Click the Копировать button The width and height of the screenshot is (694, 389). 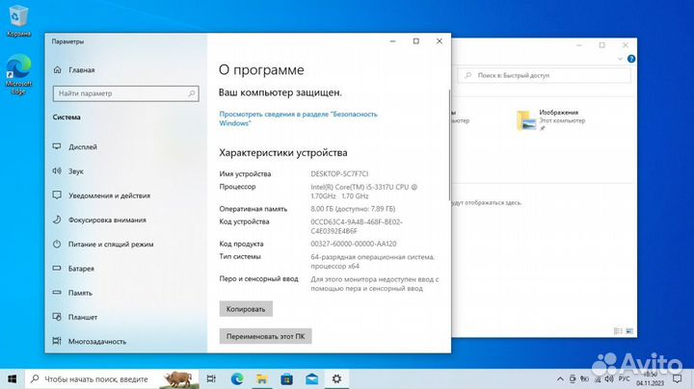point(246,309)
